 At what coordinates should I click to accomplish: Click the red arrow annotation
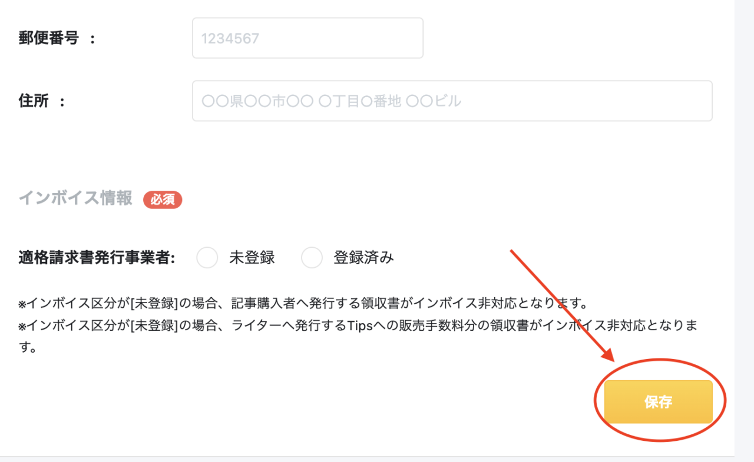tap(563, 305)
